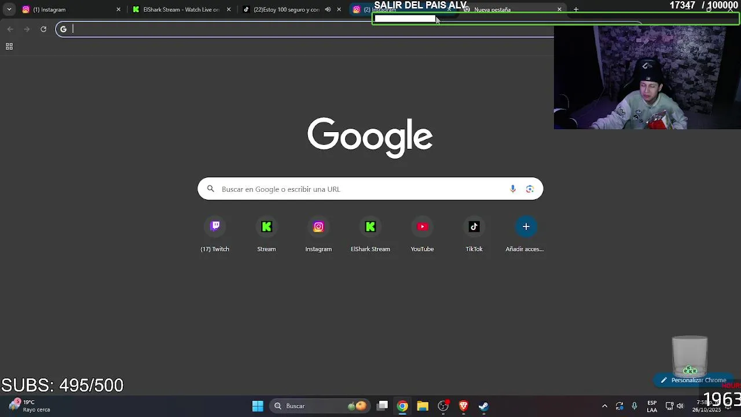The image size is (741, 417).
Task: Click Personalizar Chrome button
Action: click(694, 380)
